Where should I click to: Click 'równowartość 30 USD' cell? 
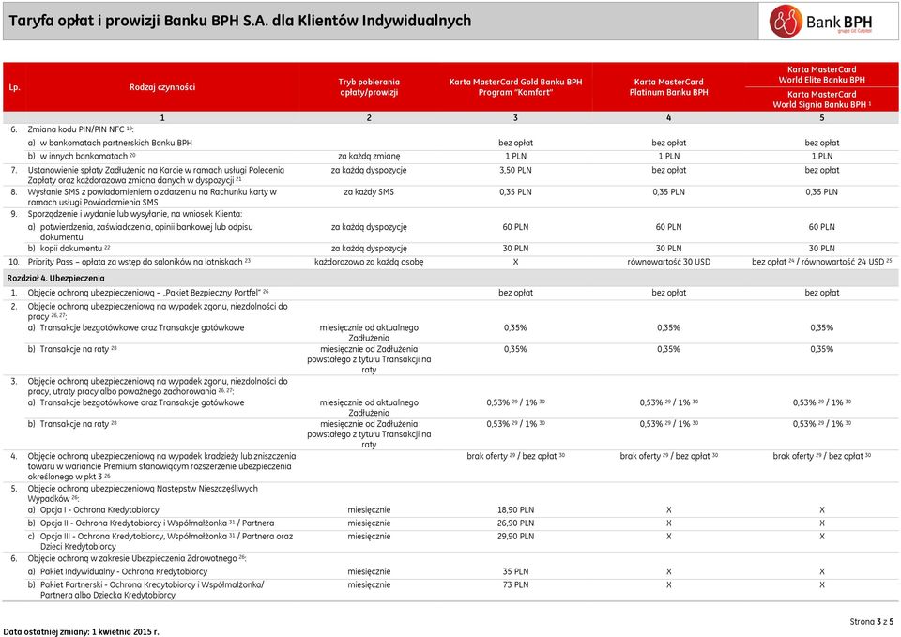(669, 262)
